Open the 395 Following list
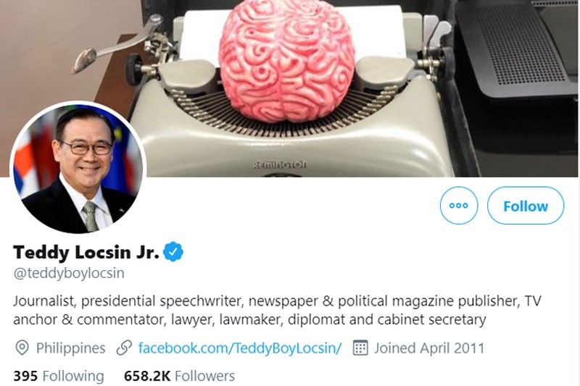This screenshot has height=386, width=580. pyautogui.click(x=59, y=376)
